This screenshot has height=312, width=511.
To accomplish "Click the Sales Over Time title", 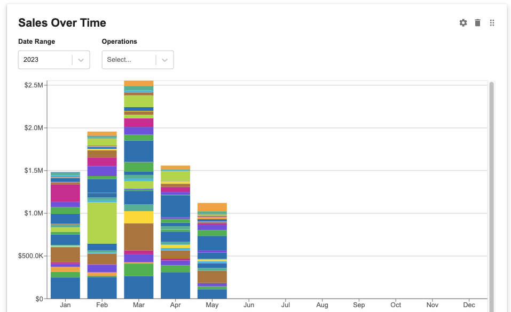I will (x=62, y=23).
